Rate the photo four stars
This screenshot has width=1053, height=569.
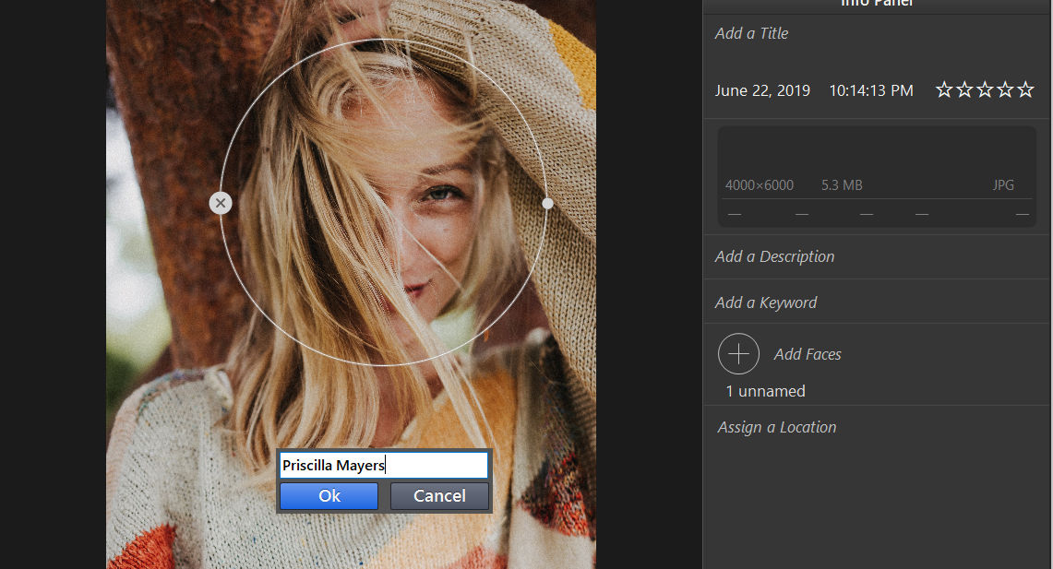(1005, 89)
